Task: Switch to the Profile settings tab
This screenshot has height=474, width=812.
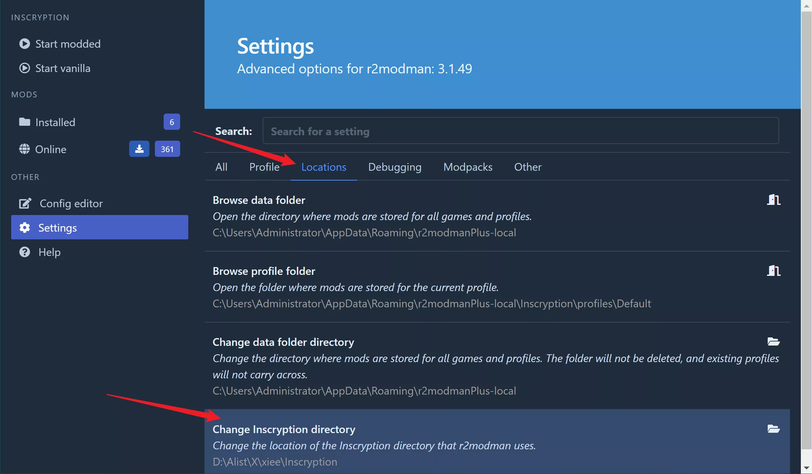Action: 264,167
